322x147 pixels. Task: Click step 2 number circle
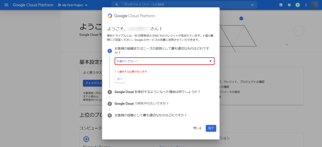click(110, 92)
